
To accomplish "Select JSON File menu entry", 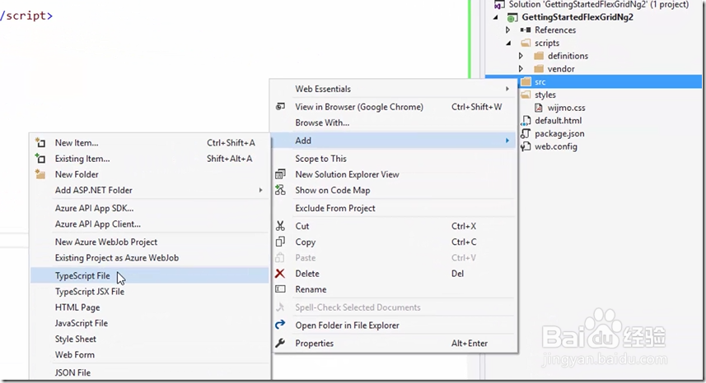I will (x=149, y=372).
